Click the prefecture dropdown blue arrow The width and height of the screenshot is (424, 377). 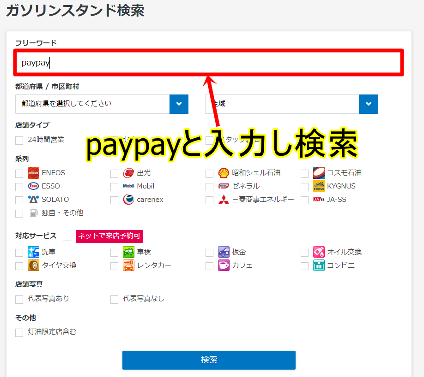click(179, 104)
